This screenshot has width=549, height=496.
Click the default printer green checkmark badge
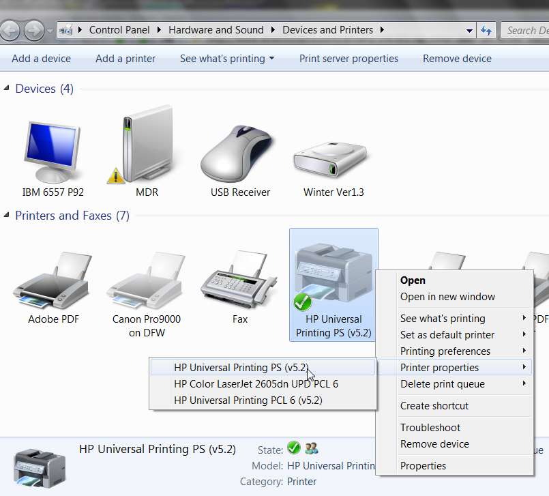click(x=303, y=302)
